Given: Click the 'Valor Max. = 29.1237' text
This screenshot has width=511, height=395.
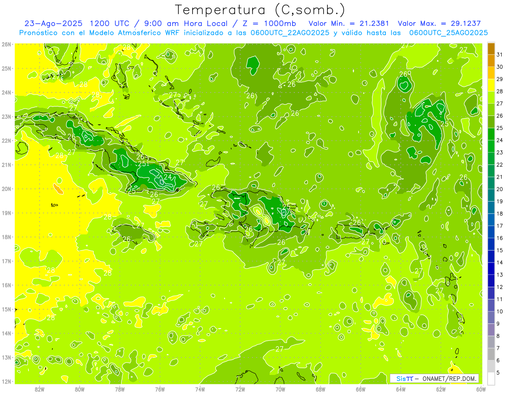Looking at the screenshot, I should 439,23.
